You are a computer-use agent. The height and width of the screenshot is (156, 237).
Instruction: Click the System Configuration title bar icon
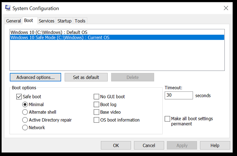(8, 8)
